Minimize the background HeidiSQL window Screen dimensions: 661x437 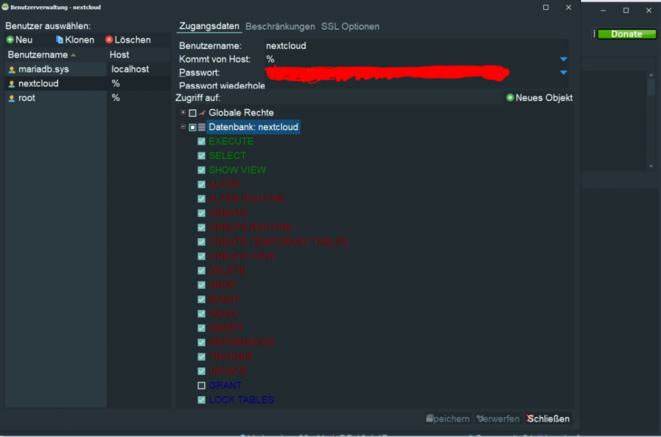tap(603, 11)
